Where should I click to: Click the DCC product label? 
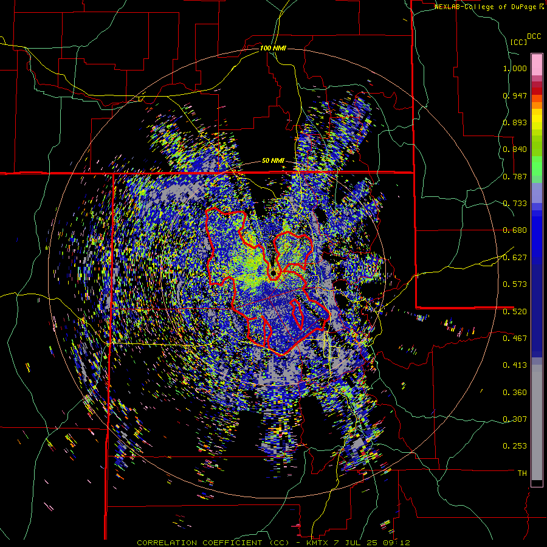click(x=534, y=36)
